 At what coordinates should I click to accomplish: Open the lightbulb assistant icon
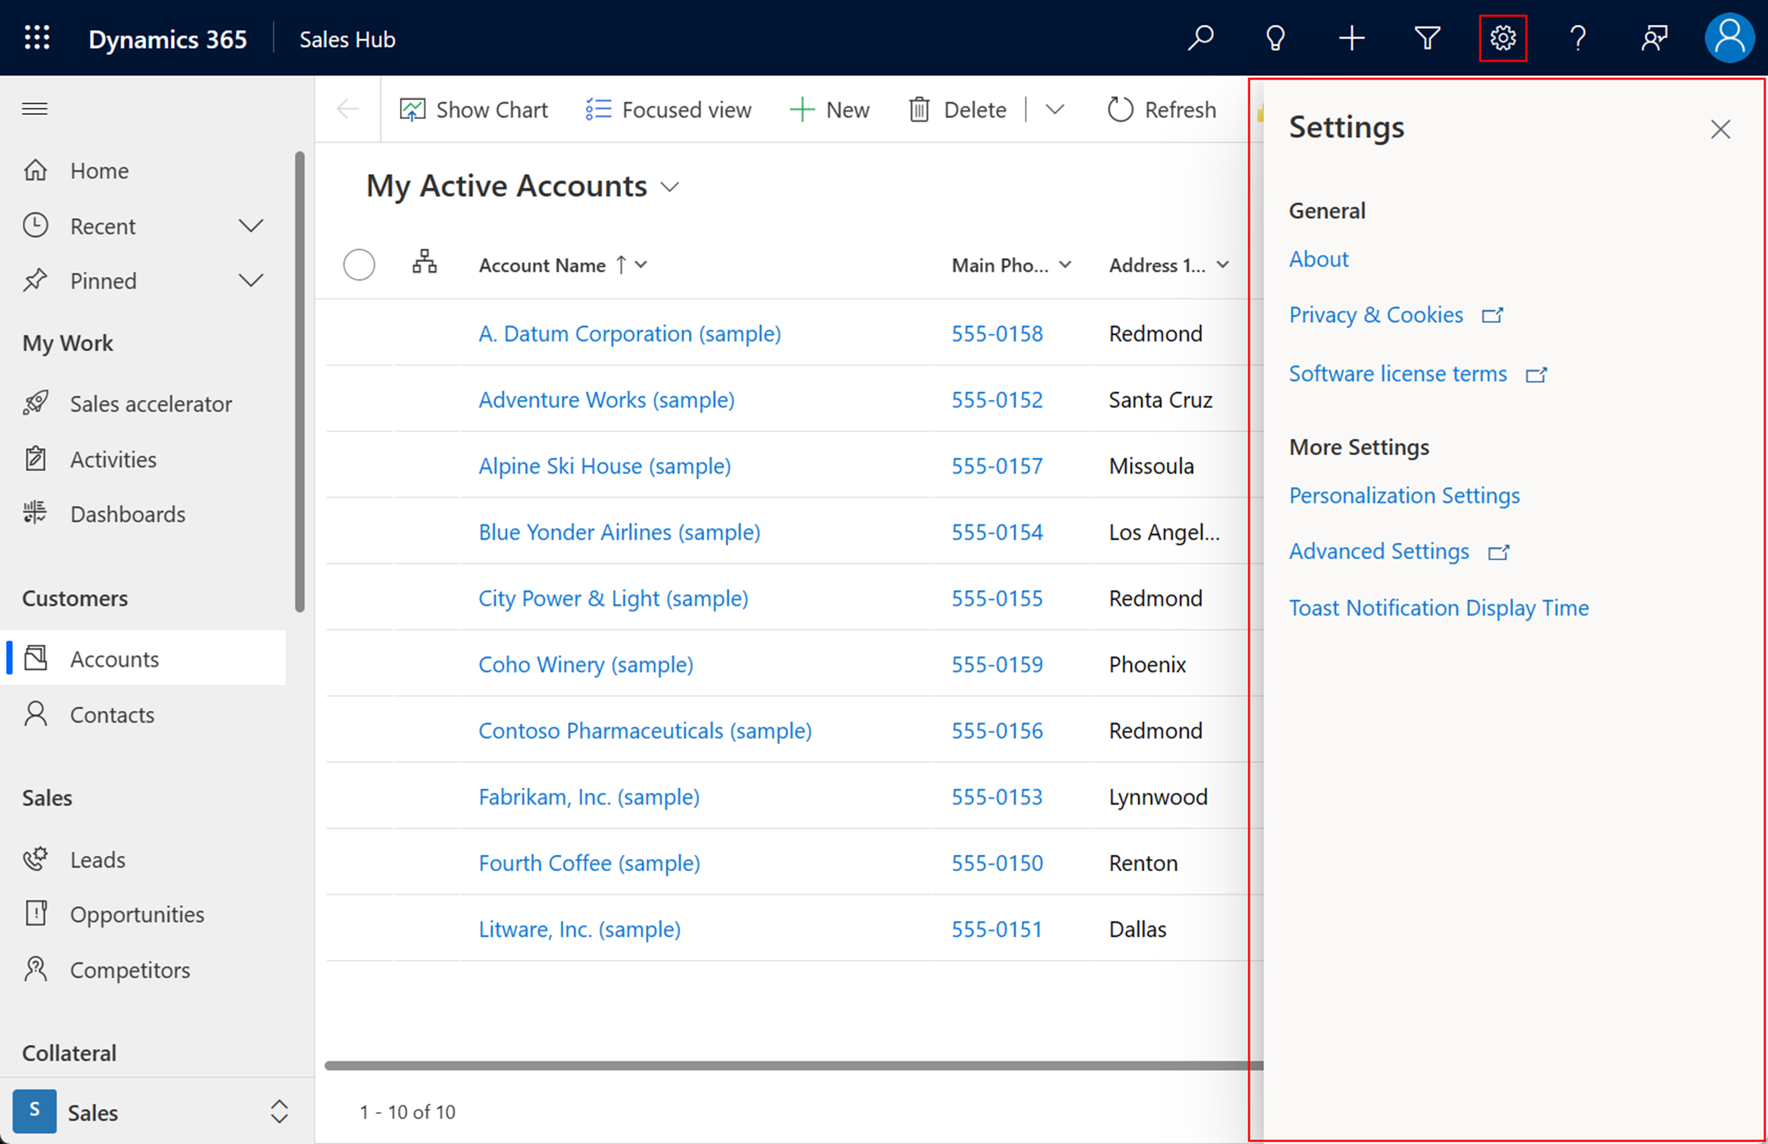click(x=1275, y=38)
